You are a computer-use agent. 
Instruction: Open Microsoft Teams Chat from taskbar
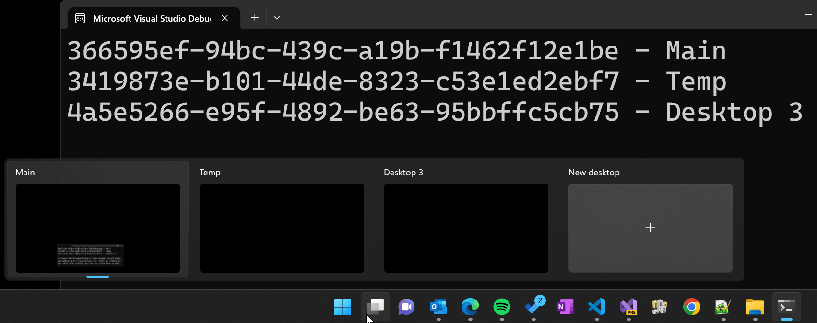406,307
